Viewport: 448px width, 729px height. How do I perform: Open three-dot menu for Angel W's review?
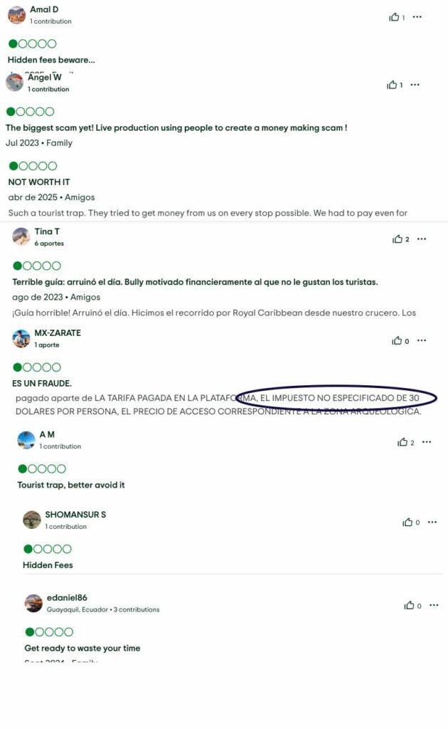pos(415,85)
